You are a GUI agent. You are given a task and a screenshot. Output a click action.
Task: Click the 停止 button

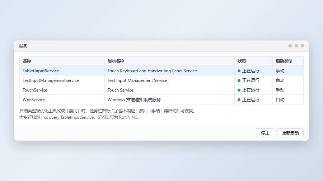coord(265,133)
